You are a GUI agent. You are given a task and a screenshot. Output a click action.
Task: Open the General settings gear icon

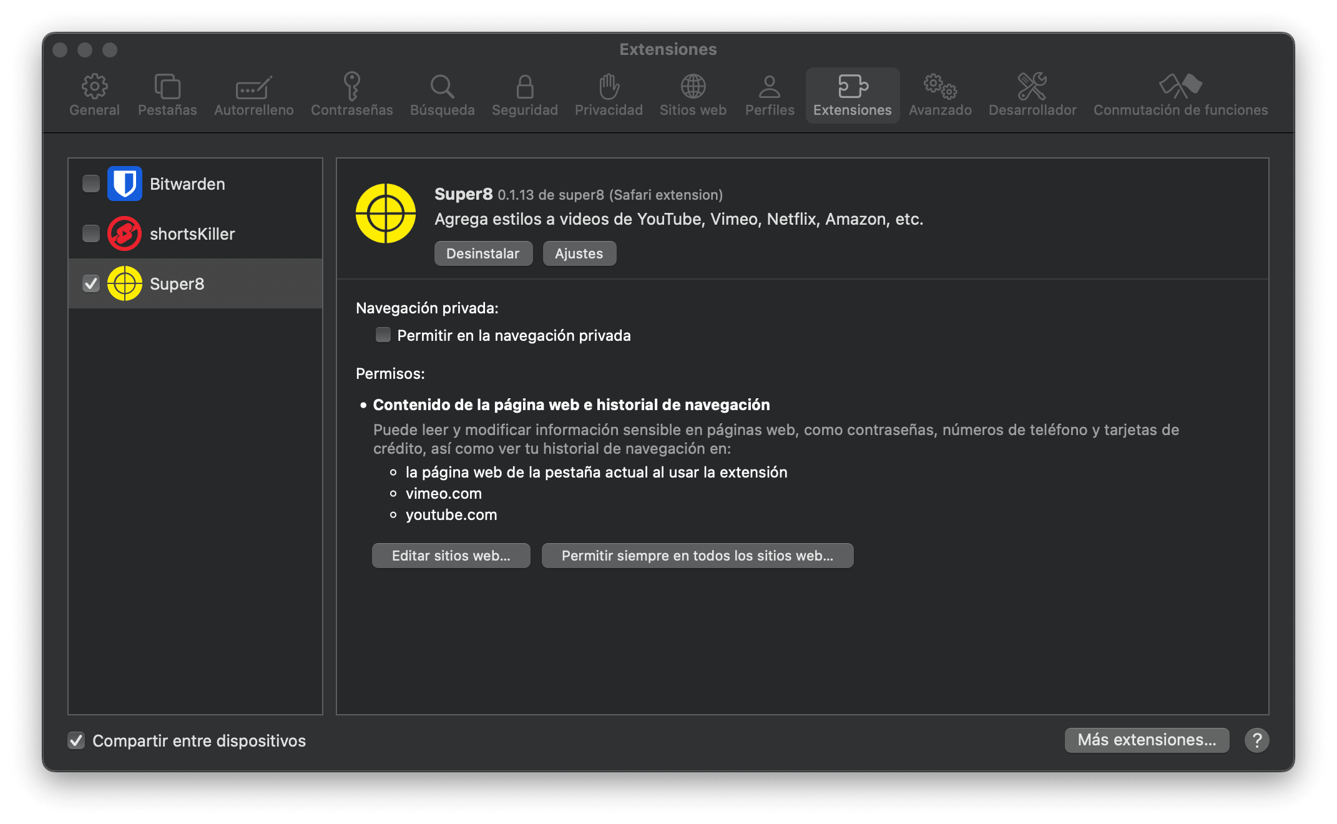click(x=94, y=87)
